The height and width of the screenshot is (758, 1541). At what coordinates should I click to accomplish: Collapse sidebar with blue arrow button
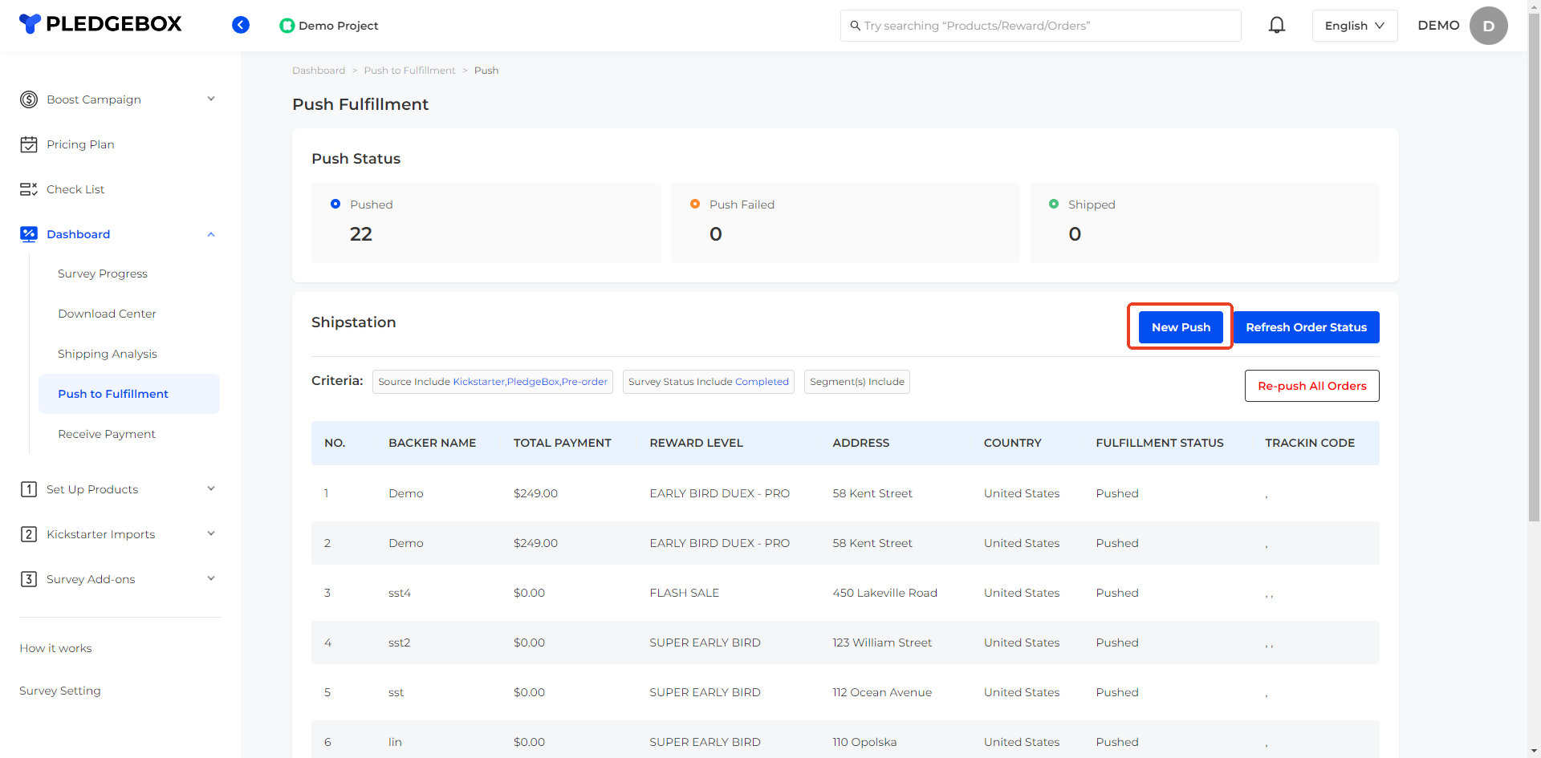coord(241,25)
